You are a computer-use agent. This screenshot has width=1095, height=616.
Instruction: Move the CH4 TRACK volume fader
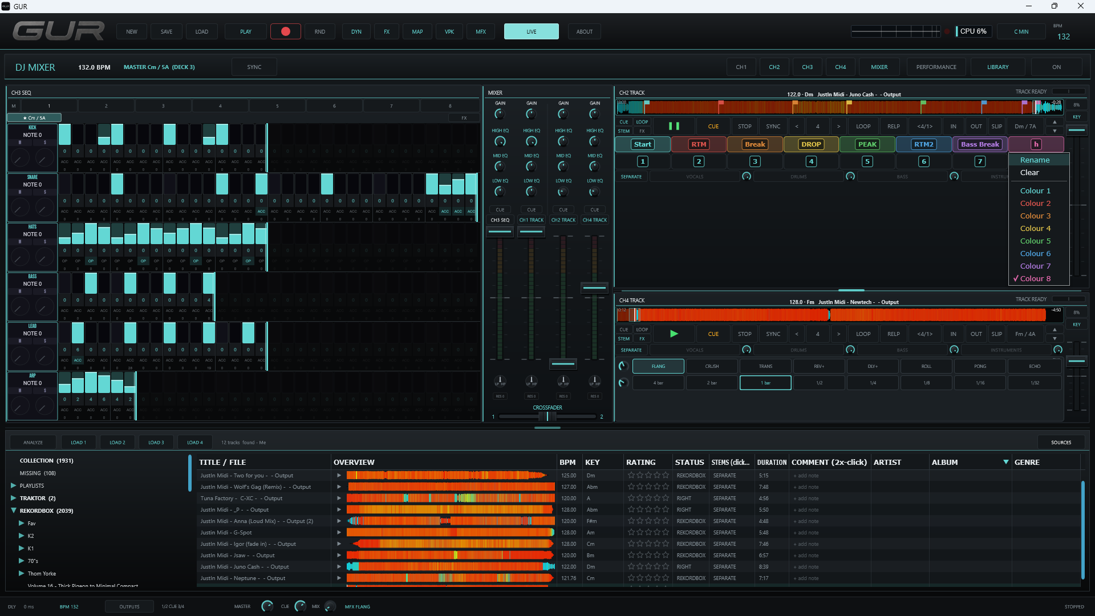click(594, 288)
